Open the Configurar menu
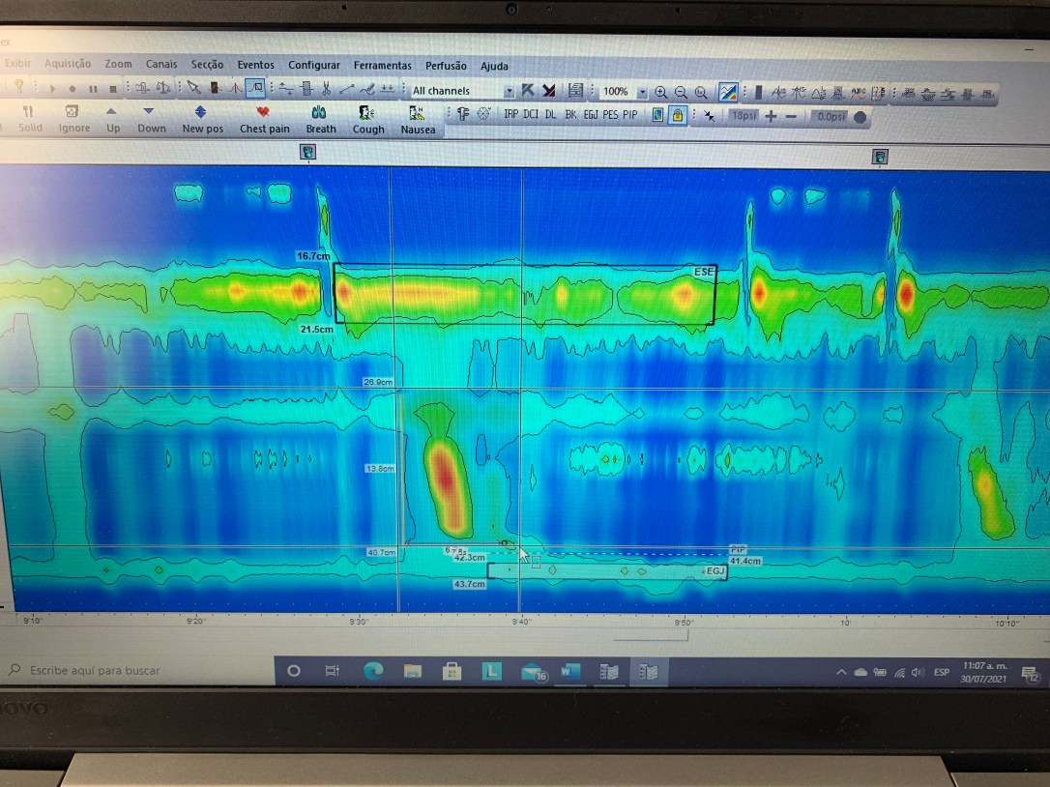This screenshot has height=787, width=1050. pos(313,65)
